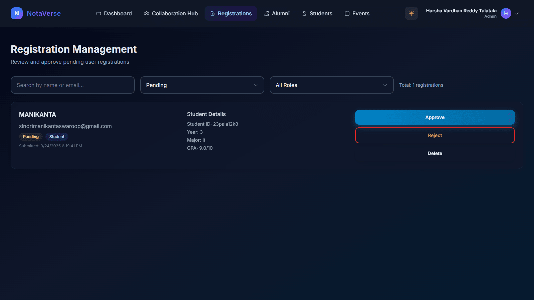The image size is (534, 300).
Task: Click the Admin role label under username
Action: [x=490, y=16]
